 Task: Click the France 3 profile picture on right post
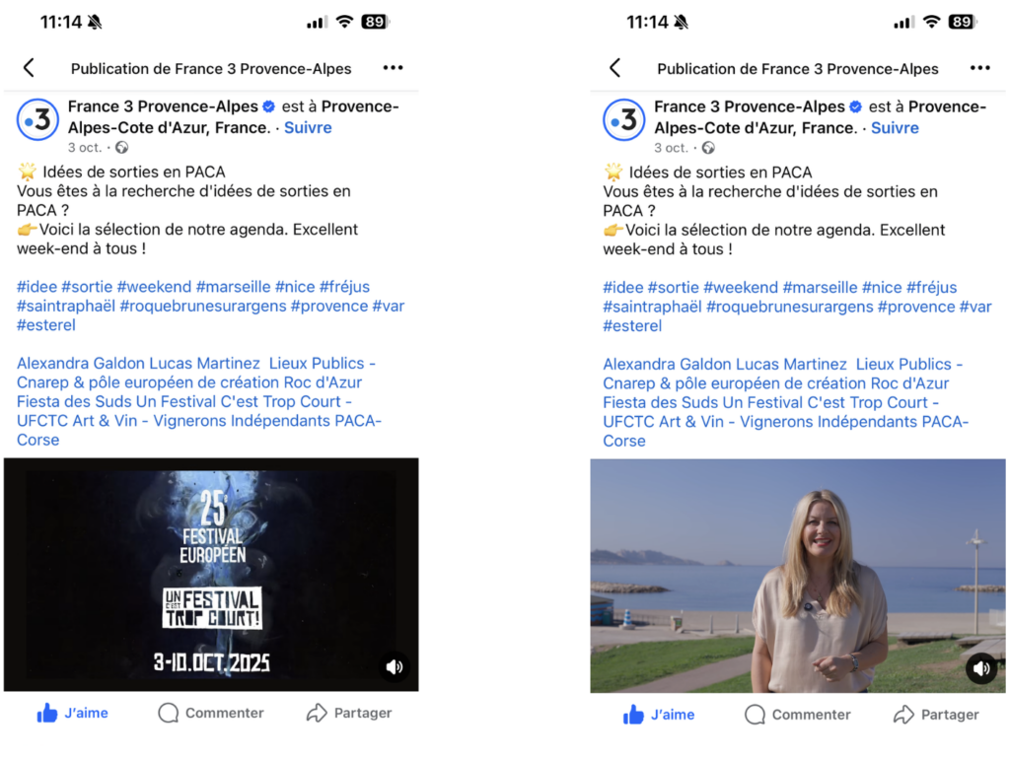tap(624, 119)
